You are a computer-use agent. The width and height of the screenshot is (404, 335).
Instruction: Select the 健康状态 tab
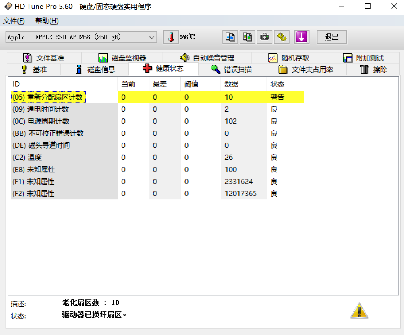pyautogui.click(x=163, y=69)
